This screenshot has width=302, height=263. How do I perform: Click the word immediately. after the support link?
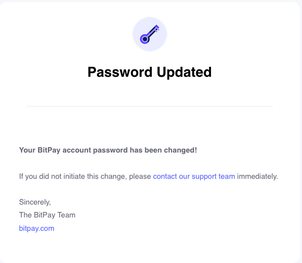click(x=258, y=176)
